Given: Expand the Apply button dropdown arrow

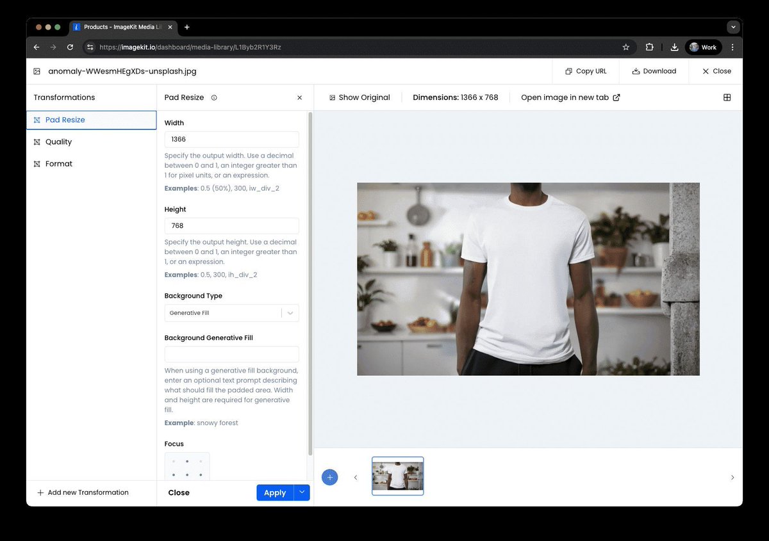Looking at the screenshot, I should pyautogui.click(x=301, y=492).
